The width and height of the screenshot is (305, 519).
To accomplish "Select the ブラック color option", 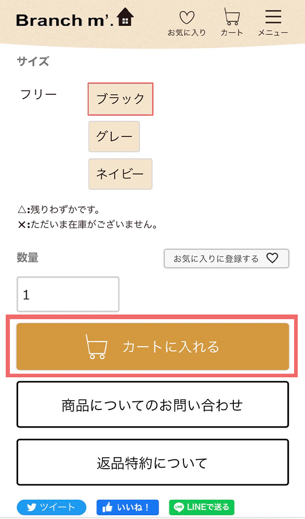I will [x=120, y=99].
